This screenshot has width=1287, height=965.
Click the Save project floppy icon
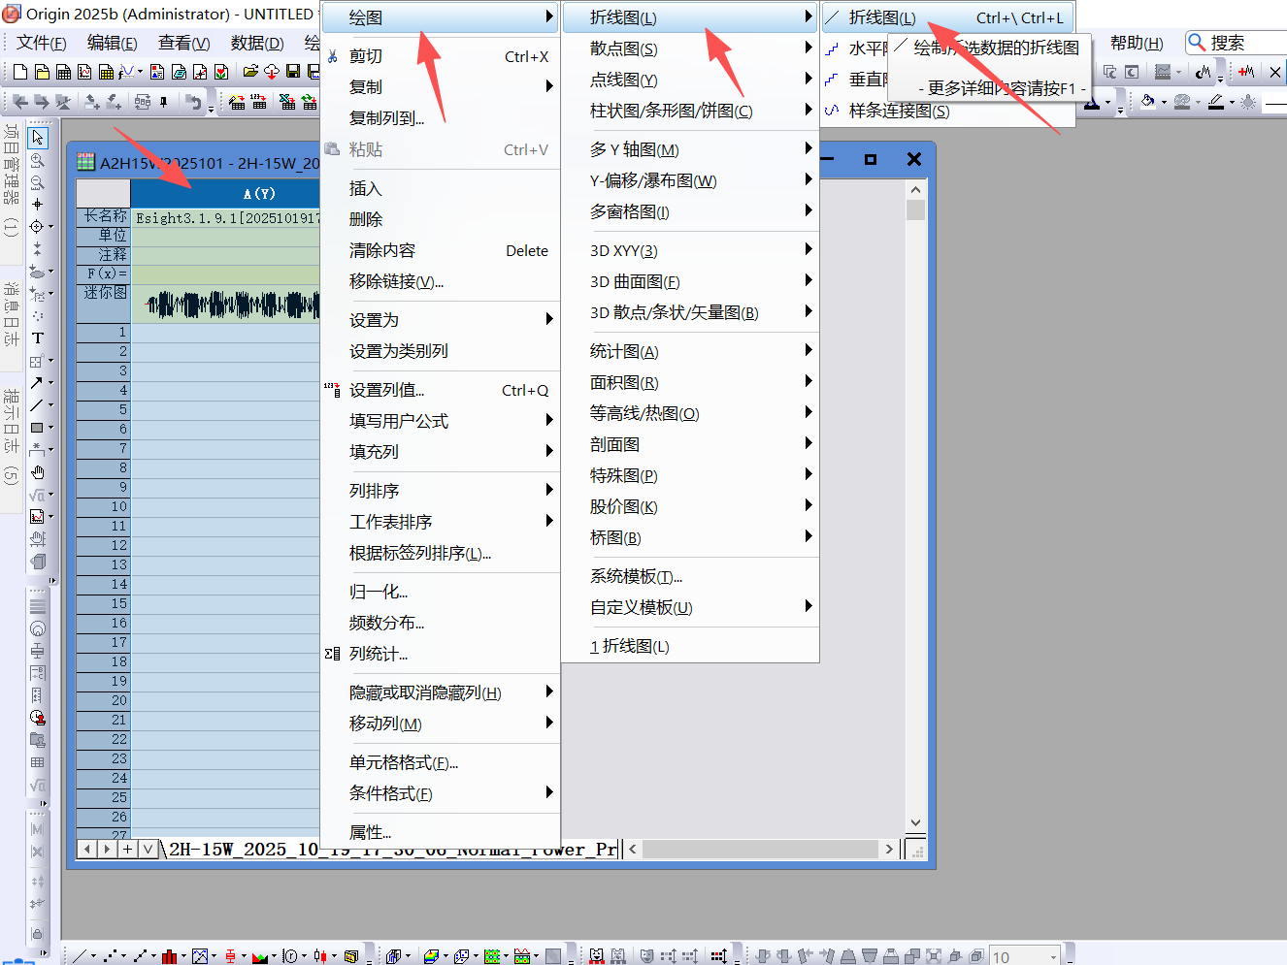click(x=293, y=72)
